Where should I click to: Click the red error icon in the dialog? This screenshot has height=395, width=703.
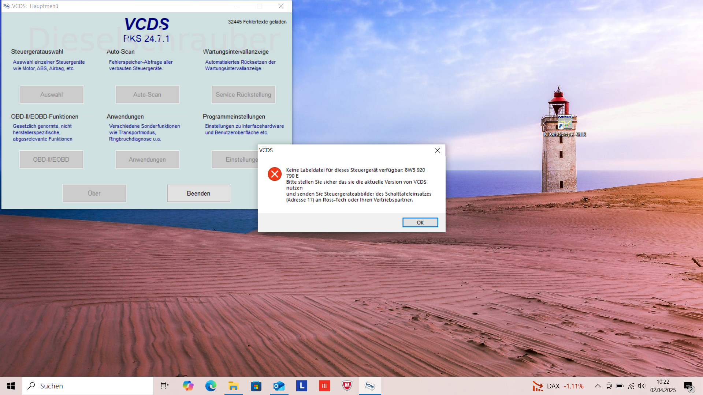coord(275,174)
